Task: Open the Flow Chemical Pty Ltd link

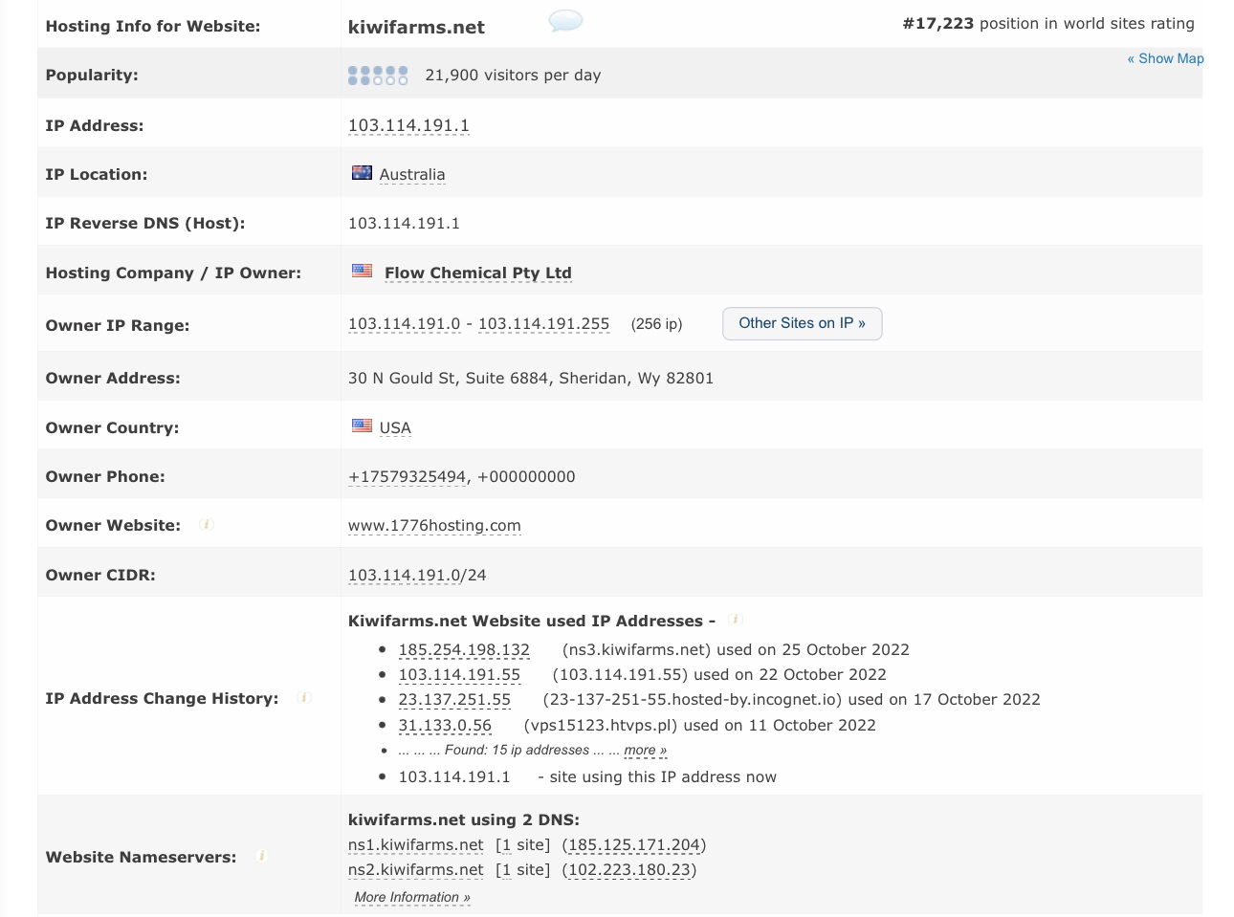Action: (x=477, y=273)
